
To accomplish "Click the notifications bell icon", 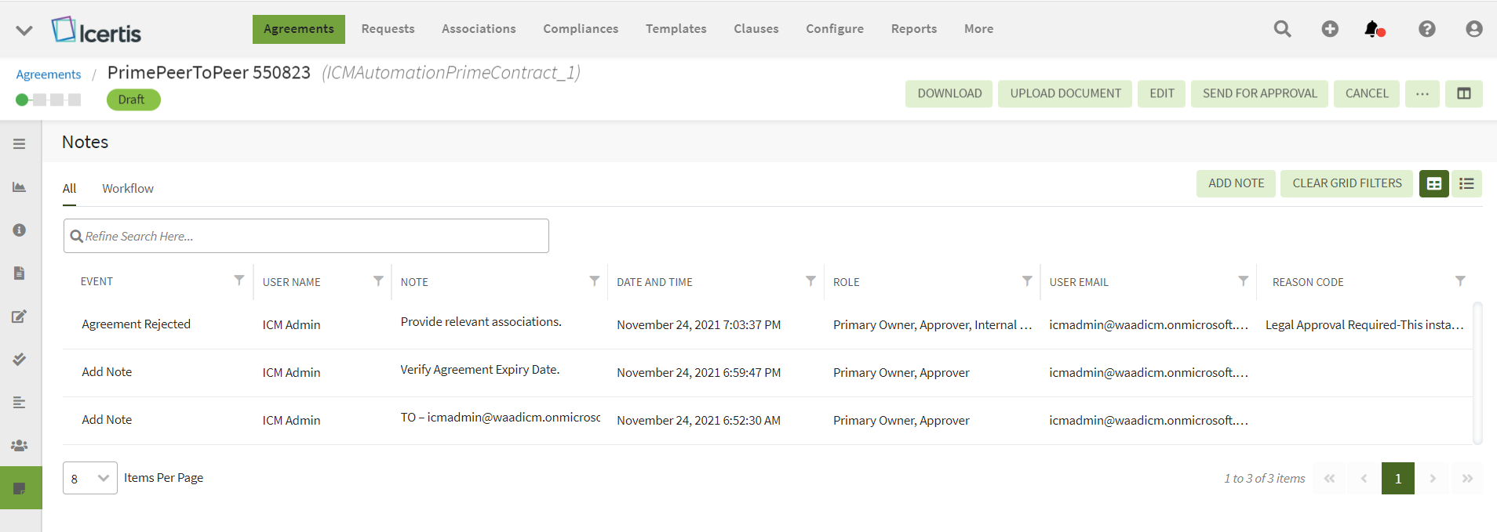I will (x=1373, y=29).
